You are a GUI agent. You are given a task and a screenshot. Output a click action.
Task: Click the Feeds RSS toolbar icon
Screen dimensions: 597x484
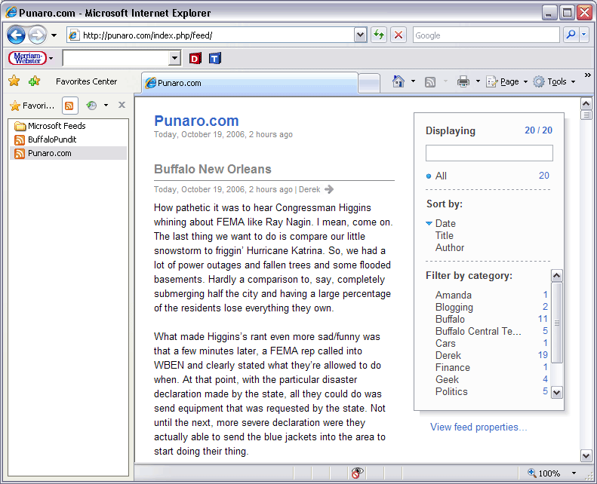click(430, 81)
